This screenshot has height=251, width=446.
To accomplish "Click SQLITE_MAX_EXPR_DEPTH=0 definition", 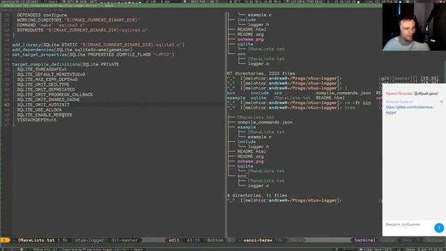I will [47, 79].
